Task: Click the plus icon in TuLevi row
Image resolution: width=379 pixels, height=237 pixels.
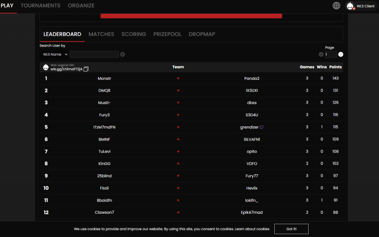Action: point(178,151)
